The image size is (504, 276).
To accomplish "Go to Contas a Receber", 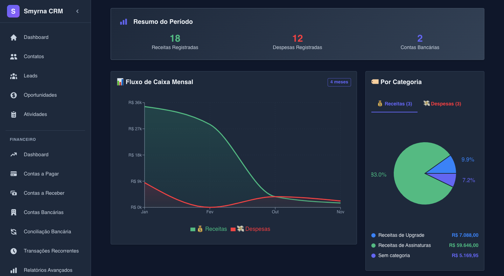I will point(44,193).
